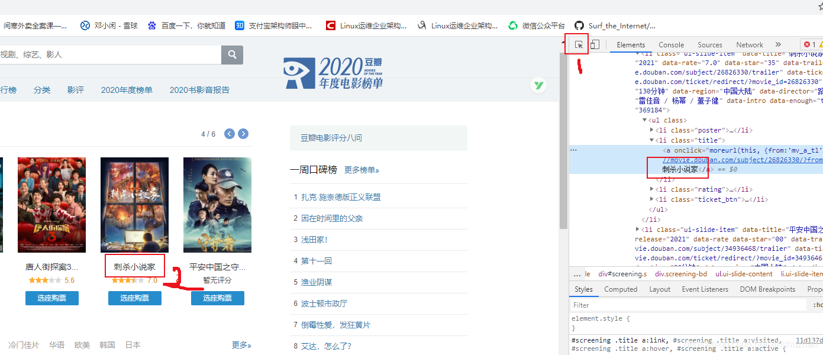Switch to the Console tab in DevTools

(x=671, y=44)
